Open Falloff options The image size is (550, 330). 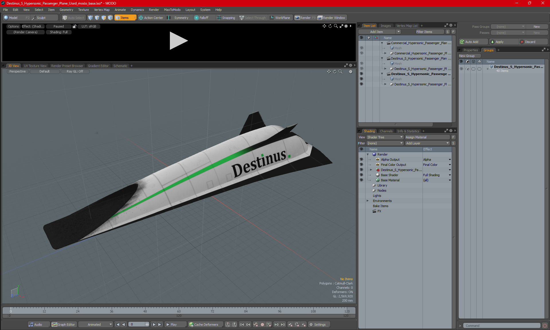(201, 18)
